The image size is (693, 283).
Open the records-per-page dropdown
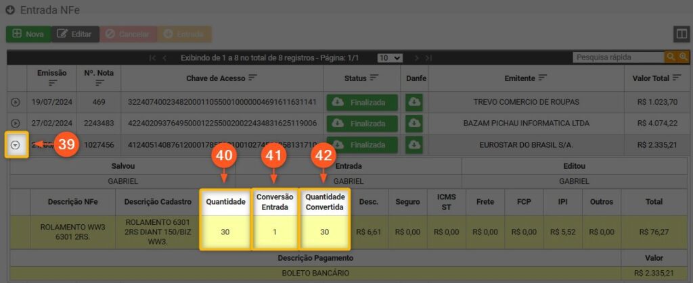pos(390,58)
